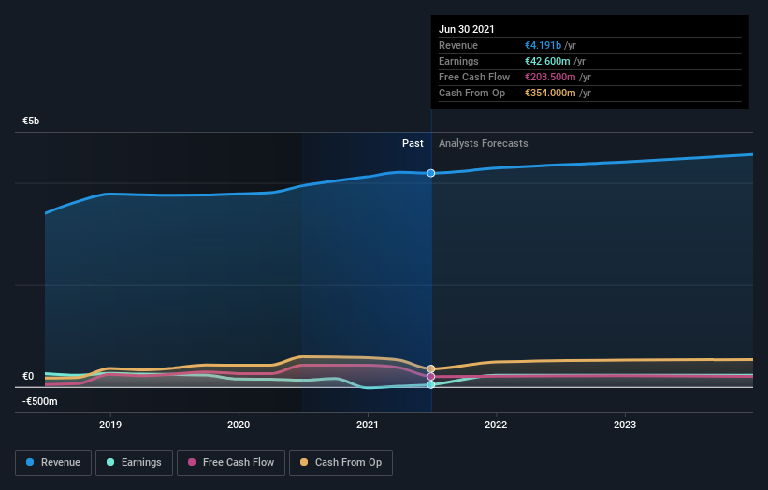The height and width of the screenshot is (490, 768).
Task: Click the Cash From Op label in tooltip
Action: [471, 93]
